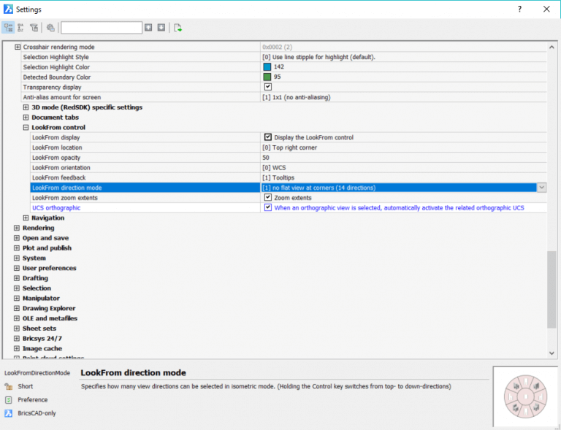This screenshot has width=561, height=430.
Task: Expand Document tabs section
Action: click(x=26, y=118)
